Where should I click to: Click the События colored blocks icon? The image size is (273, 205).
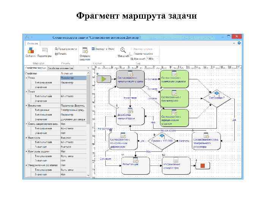click(x=31, y=50)
